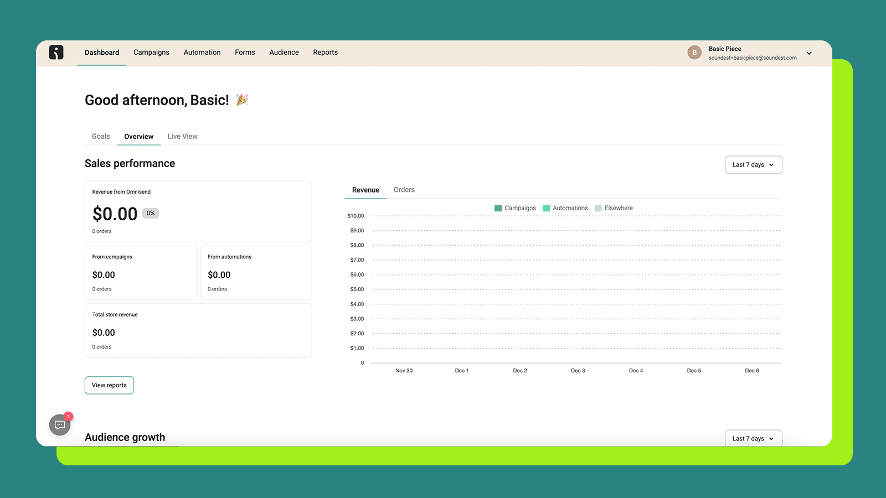The image size is (886, 498).
Task: Toggle Elsewhere legend color swatch
Action: coord(598,208)
